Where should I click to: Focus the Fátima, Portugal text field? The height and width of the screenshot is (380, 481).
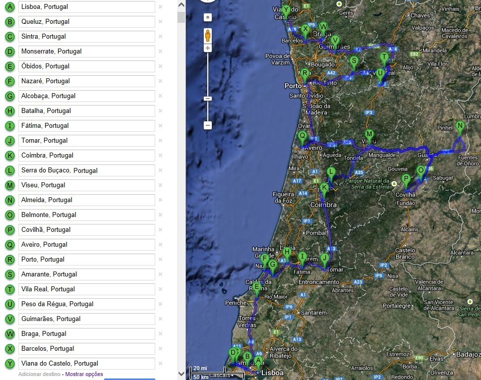click(86, 126)
